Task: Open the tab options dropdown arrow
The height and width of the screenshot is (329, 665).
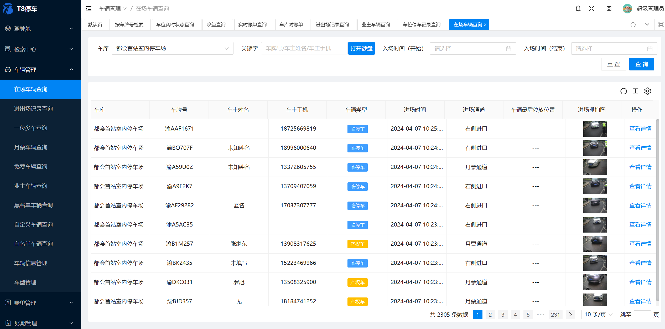Action: coord(647,25)
